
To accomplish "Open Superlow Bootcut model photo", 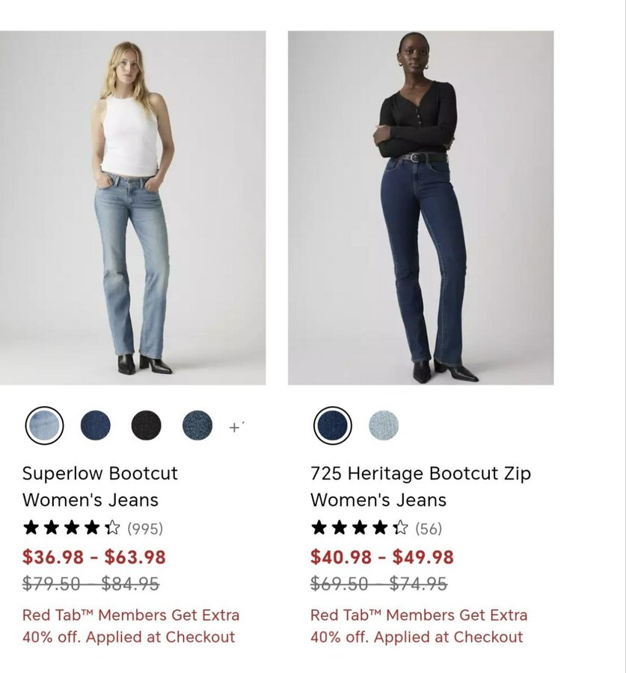I will click(132, 208).
